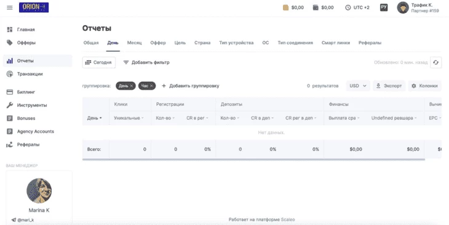Click the refresh report icon button

pos(435,63)
